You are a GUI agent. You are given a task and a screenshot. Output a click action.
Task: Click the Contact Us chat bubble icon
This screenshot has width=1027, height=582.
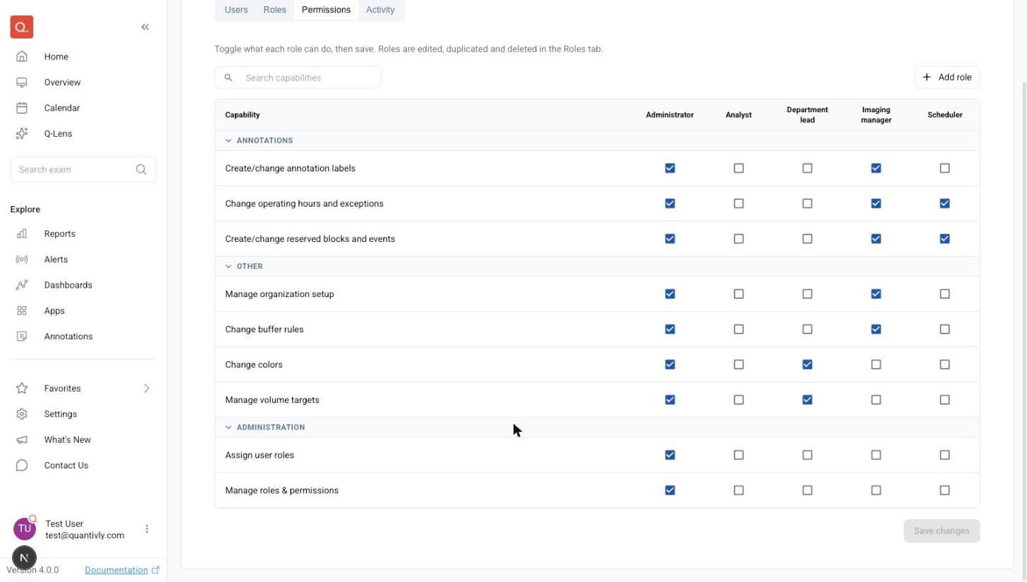click(22, 466)
